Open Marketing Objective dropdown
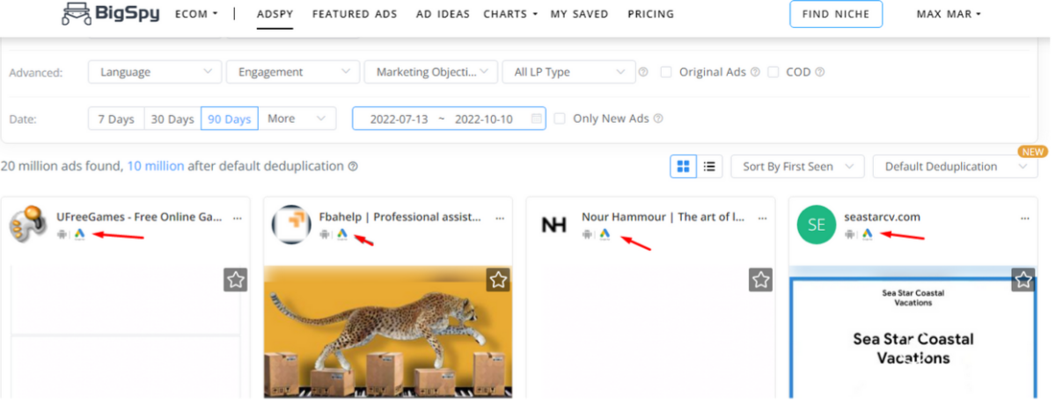This screenshot has width=1056, height=410. click(x=431, y=72)
